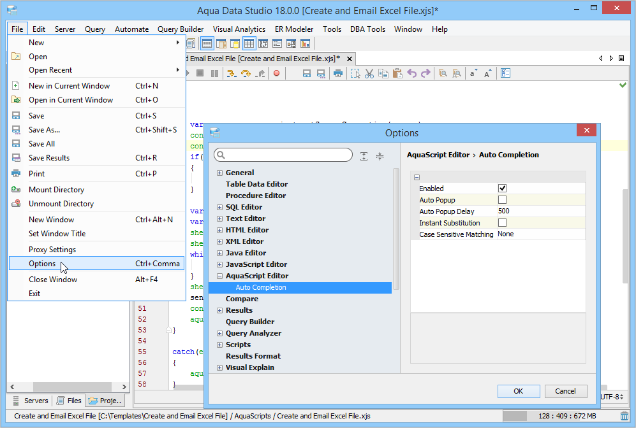The height and width of the screenshot is (428, 636).
Task: Select the Results Format option
Action: [253, 356]
